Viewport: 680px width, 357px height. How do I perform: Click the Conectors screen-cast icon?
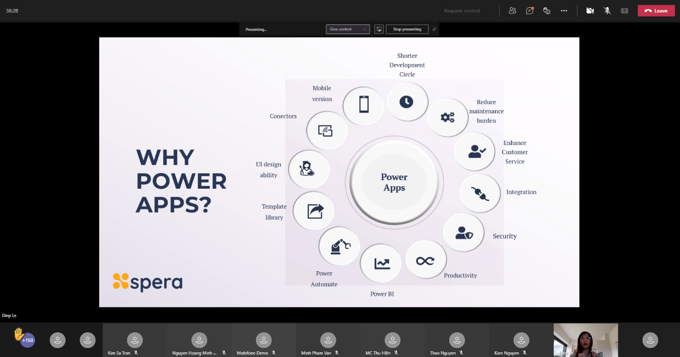pyautogui.click(x=326, y=130)
